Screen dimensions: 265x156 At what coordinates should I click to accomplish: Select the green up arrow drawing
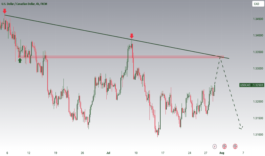(x=20, y=60)
